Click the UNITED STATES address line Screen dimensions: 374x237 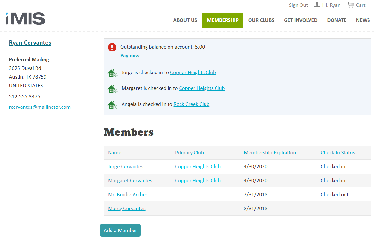pos(26,86)
